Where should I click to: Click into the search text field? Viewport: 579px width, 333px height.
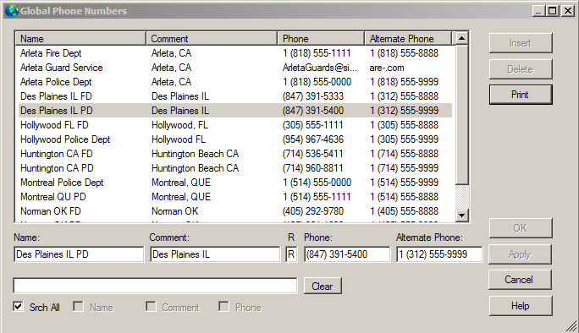tap(155, 286)
